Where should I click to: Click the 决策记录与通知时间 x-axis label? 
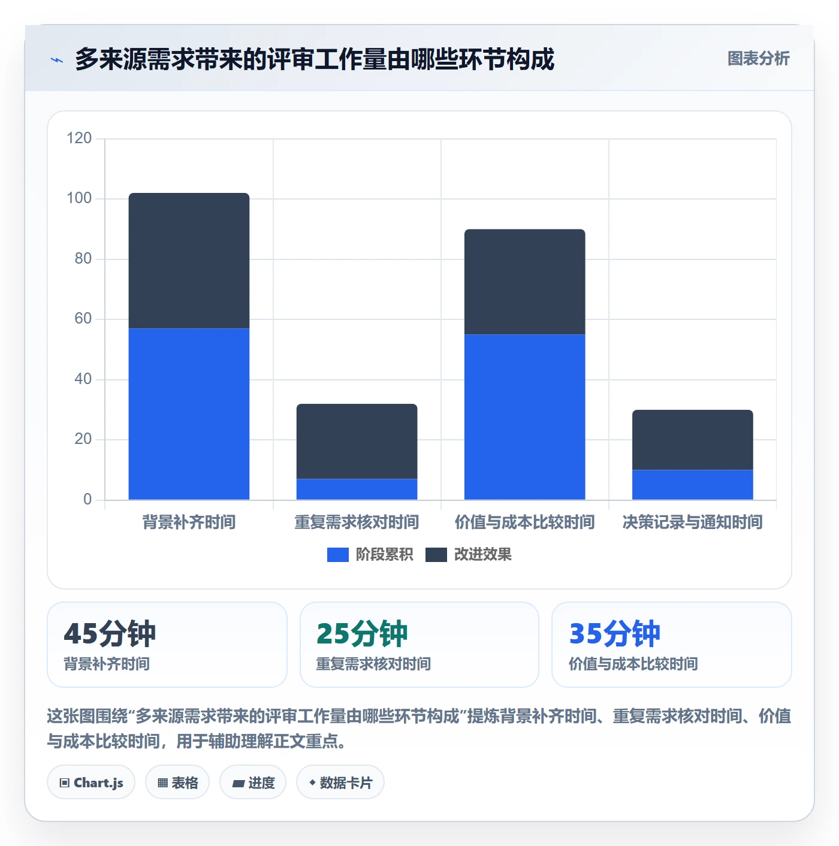point(692,522)
